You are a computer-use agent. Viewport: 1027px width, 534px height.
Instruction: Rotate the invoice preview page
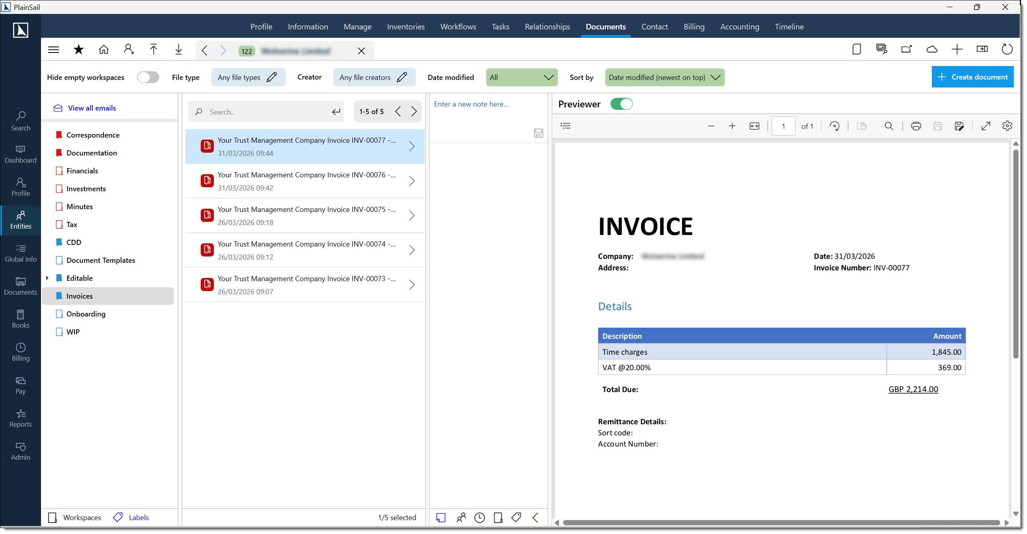(835, 126)
